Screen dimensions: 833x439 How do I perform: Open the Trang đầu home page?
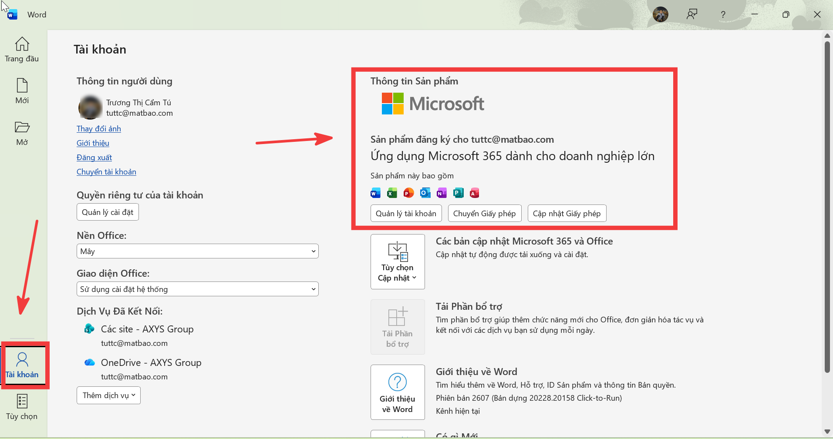pyautogui.click(x=22, y=50)
